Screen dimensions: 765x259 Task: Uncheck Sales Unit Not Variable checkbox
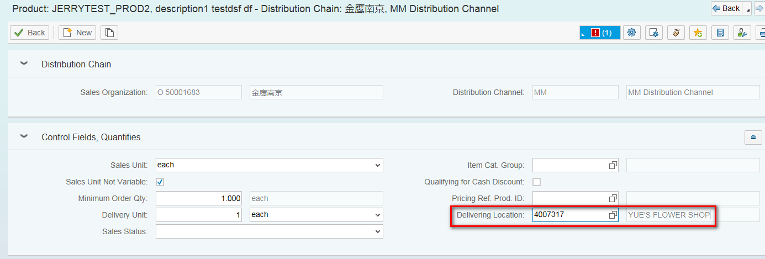point(160,182)
